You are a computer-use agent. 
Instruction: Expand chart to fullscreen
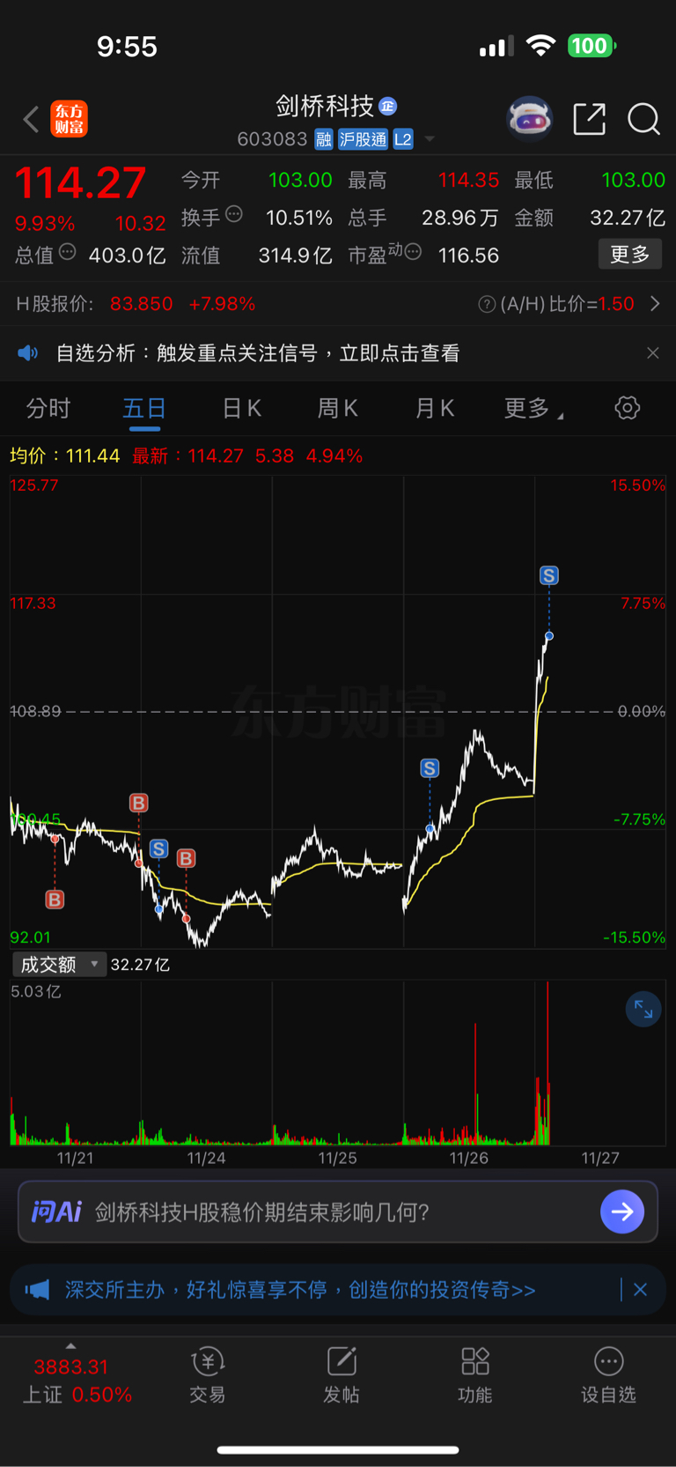click(x=643, y=1010)
